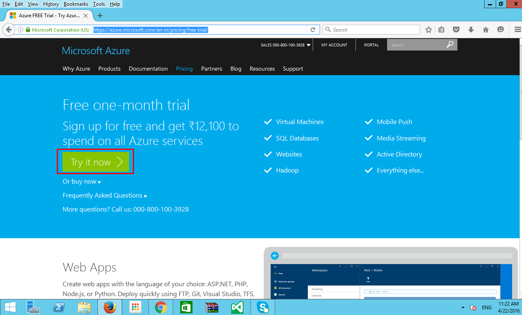522x315 pixels.
Task: Reload the page with the refresh icon
Action: coord(313,30)
